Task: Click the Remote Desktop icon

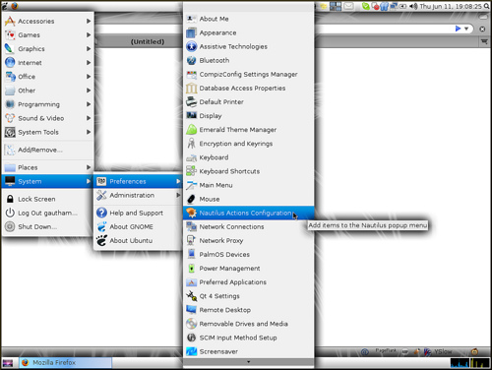Action: (x=191, y=310)
